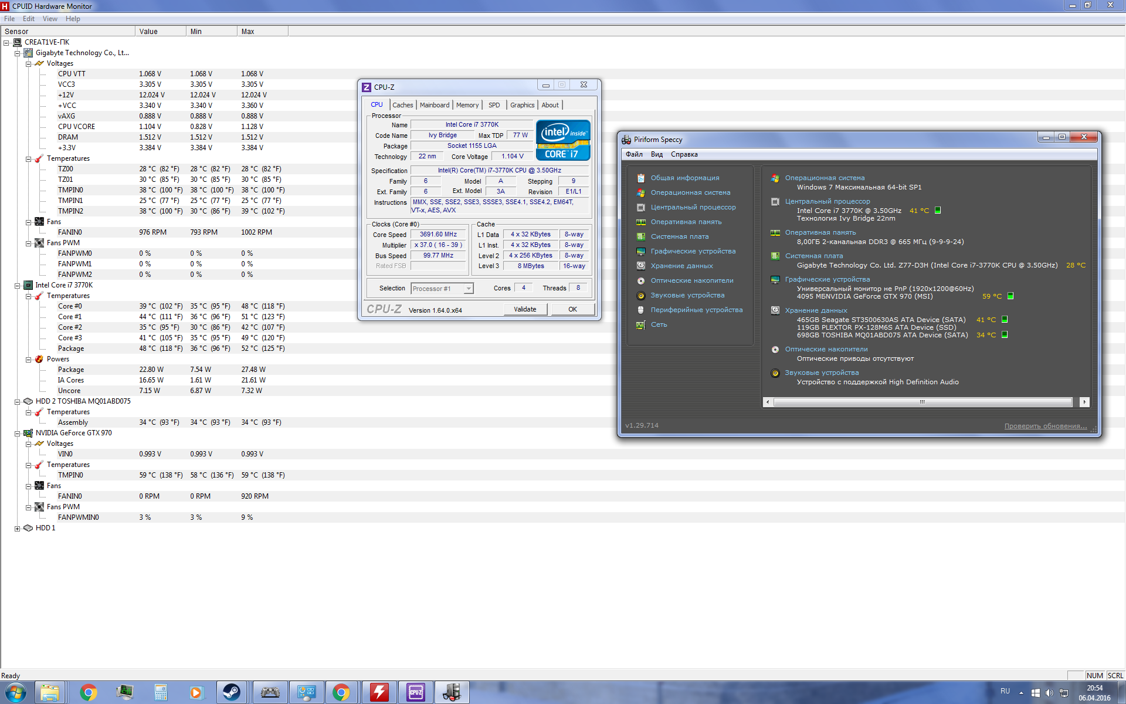This screenshot has width=1126, height=704.
Task: Click game controller taskbar icon
Action: pos(270,692)
